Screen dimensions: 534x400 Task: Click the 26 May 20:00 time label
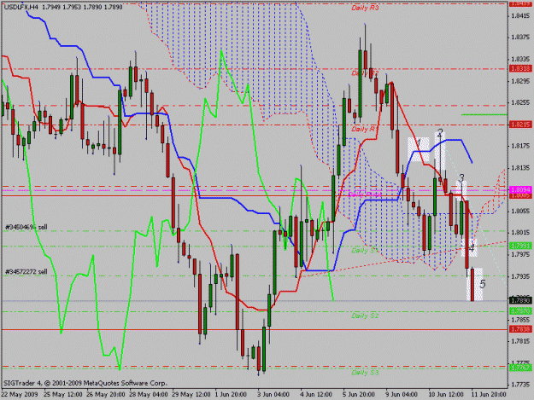tap(106, 395)
